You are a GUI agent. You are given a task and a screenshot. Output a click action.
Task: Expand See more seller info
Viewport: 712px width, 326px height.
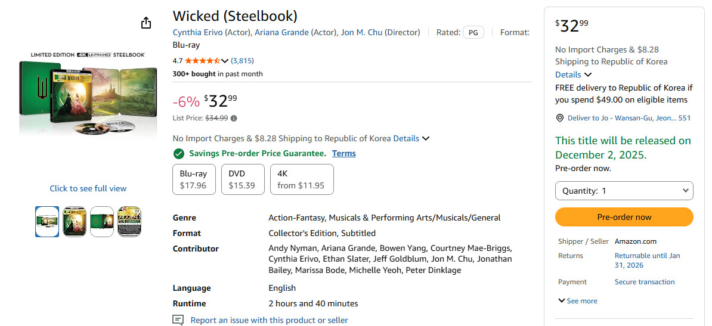[x=578, y=301]
